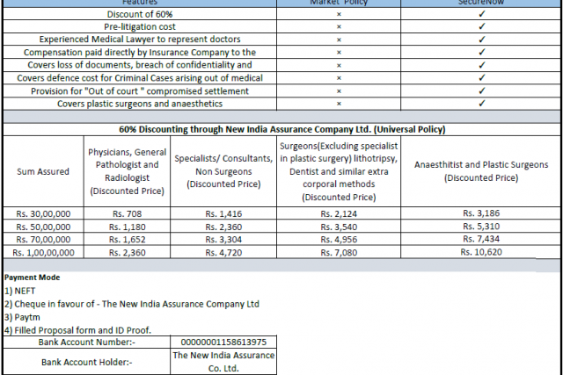Click the Rs. 10,620 anaesthetist price cell
Screen dimensions: 563x375
pos(481,252)
